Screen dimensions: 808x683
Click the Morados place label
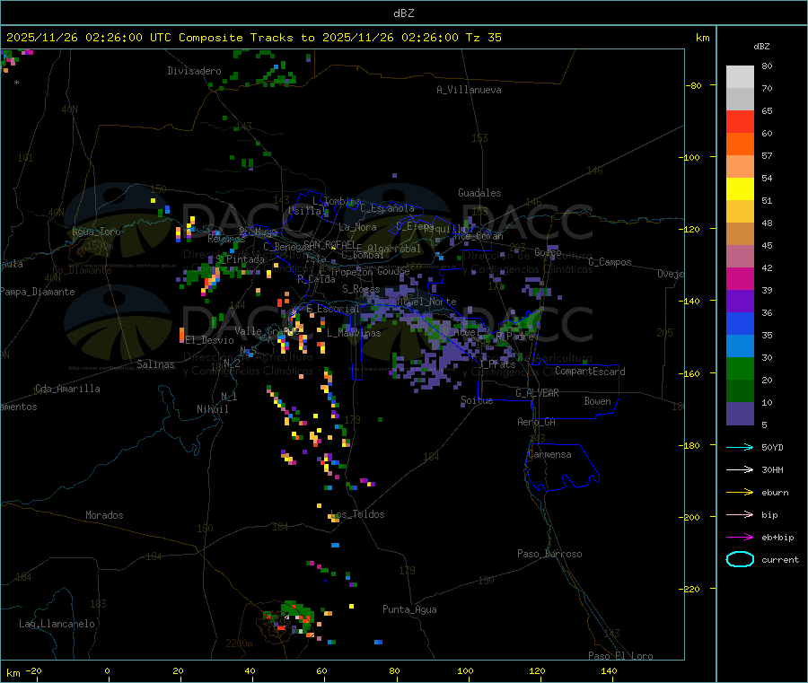tap(104, 515)
